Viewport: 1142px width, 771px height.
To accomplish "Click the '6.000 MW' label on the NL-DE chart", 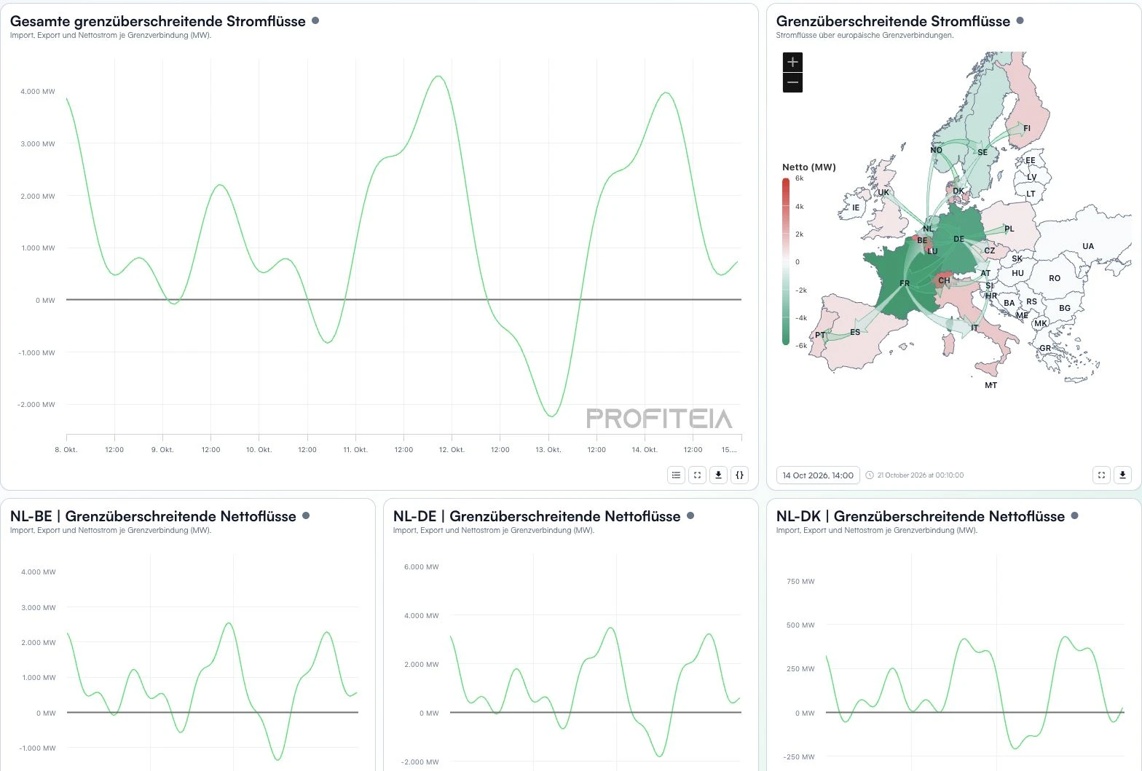I will coord(422,567).
